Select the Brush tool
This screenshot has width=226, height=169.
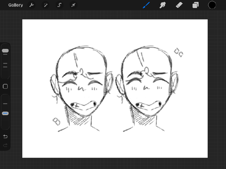[x=146, y=5]
